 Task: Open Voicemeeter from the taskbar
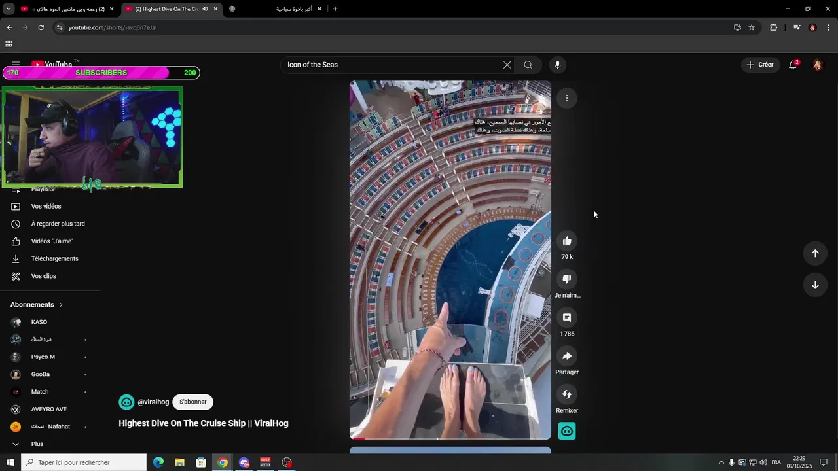(265, 462)
